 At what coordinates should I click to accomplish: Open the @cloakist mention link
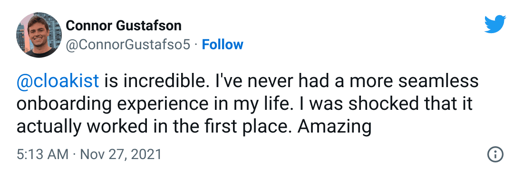tap(58, 81)
